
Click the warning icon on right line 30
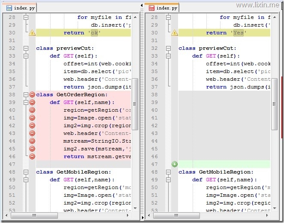pyautogui.click(x=175, y=33)
